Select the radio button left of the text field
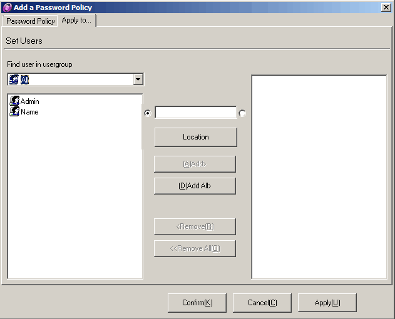395x319 pixels. pos(148,113)
